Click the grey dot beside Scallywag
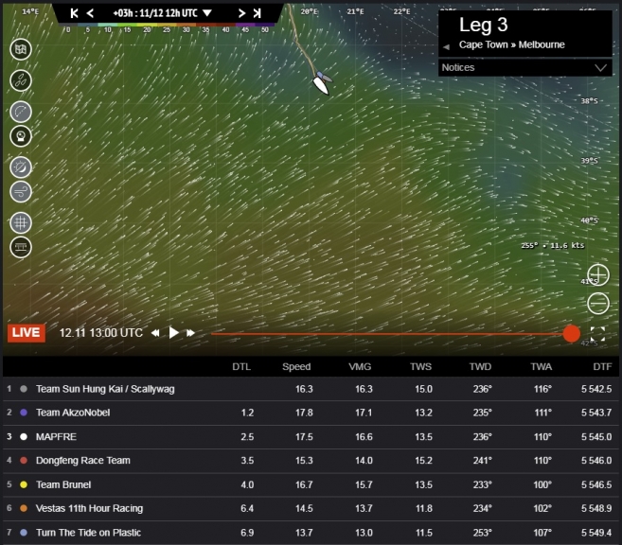 [x=24, y=389]
